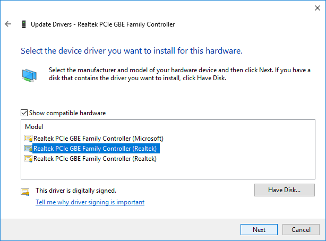Click the Show compatible hardware label text
Viewport: 326px width, 241px height.
tap(67, 113)
